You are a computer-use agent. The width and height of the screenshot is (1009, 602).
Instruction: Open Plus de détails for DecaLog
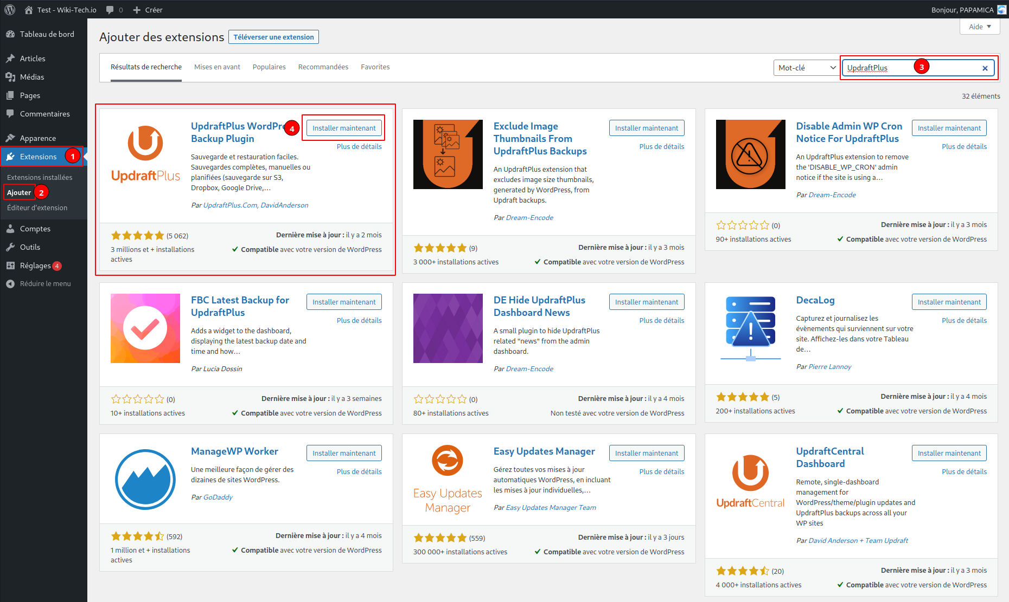pos(964,321)
